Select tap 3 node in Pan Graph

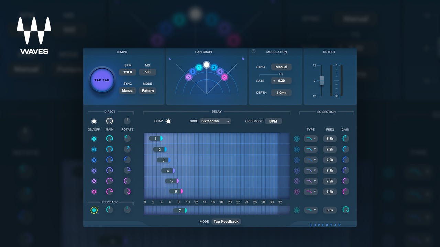point(193,72)
